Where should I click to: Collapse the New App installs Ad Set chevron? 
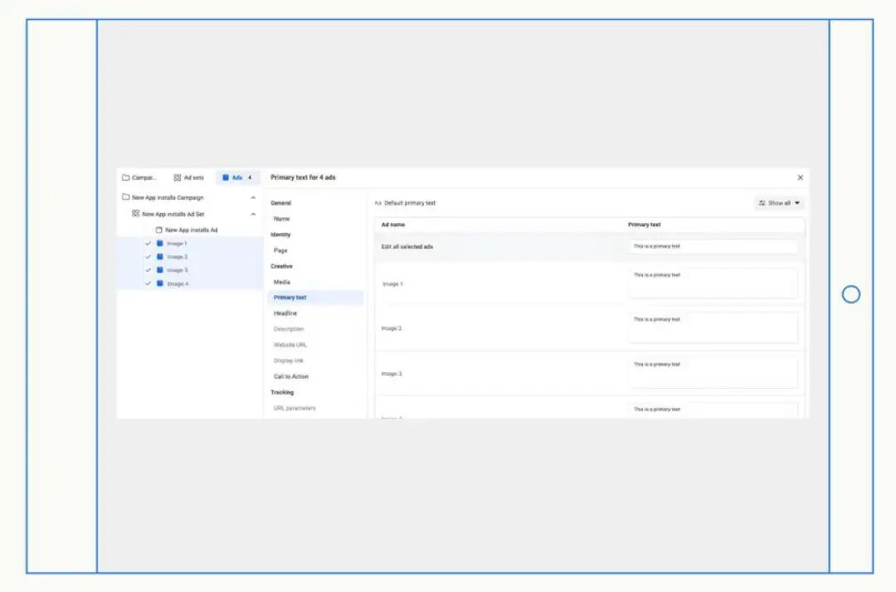point(253,214)
